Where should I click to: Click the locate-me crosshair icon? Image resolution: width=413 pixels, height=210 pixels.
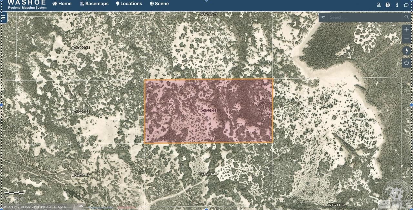(407, 63)
